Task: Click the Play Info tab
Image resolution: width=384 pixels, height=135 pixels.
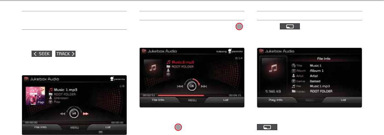Action: pyautogui.click(x=275, y=100)
